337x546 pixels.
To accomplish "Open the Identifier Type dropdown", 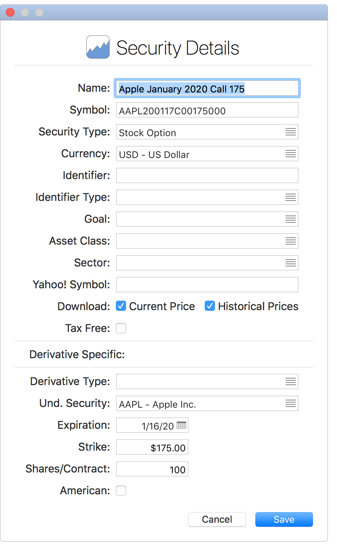I will tap(290, 197).
